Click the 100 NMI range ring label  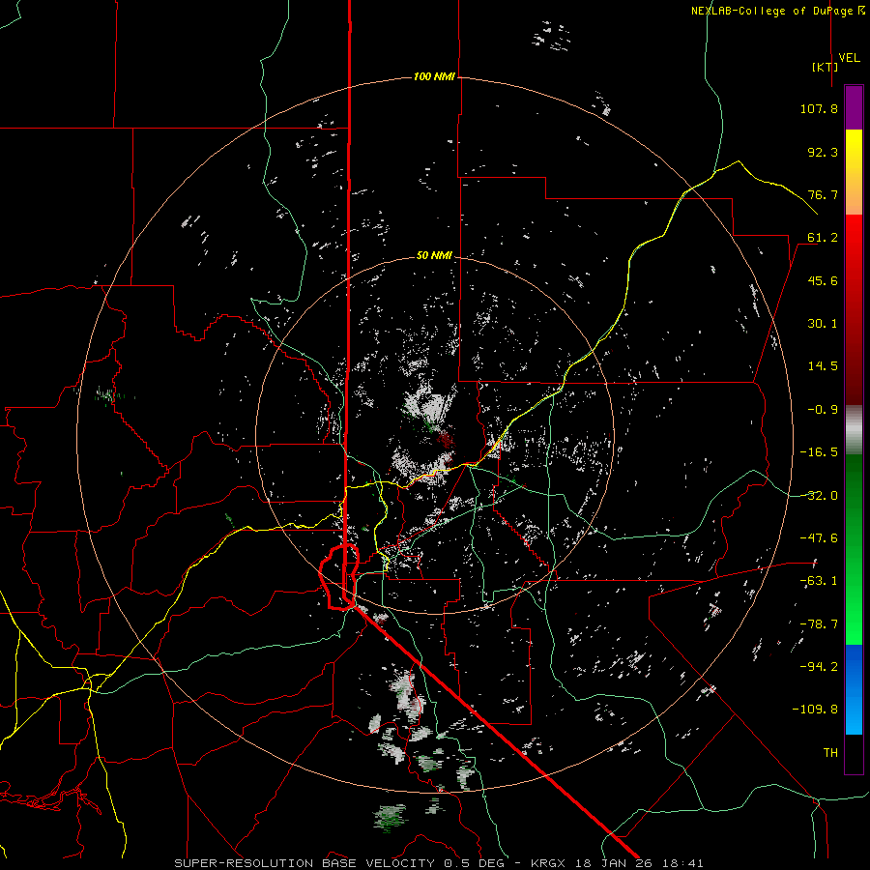[434, 76]
